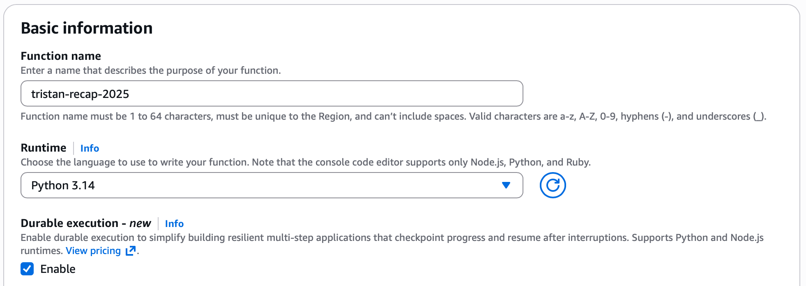
Task: Click the "Basic information" section heading
Action: (x=87, y=28)
